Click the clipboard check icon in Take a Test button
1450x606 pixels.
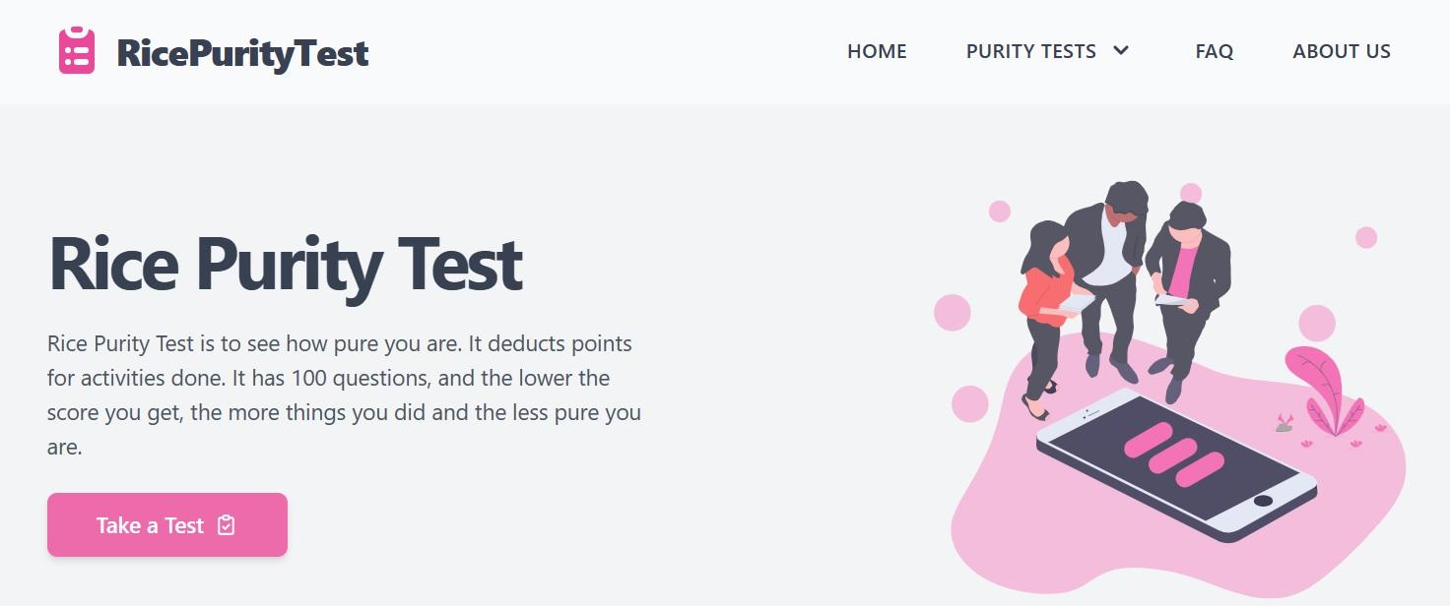tap(227, 525)
